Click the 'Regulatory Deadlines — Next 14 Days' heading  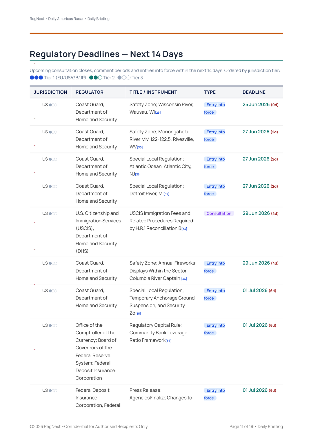[x=106, y=54]
